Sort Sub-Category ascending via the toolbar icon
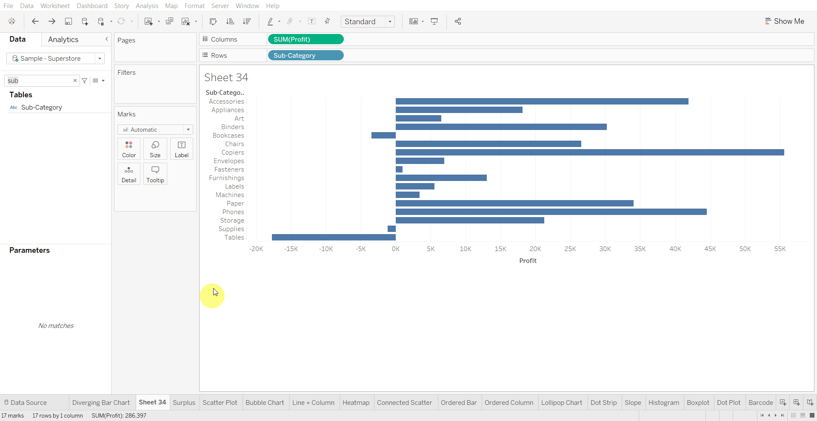 pos(230,21)
